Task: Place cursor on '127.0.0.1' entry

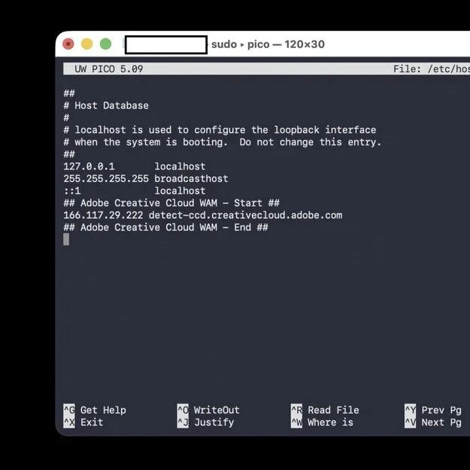Action: tap(89, 166)
